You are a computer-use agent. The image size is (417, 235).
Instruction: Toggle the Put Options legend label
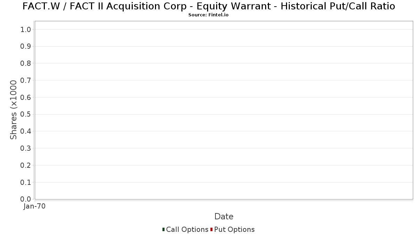pyautogui.click(x=234, y=229)
